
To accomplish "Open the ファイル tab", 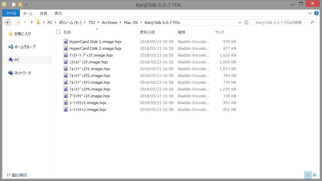I will coord(11,13).
